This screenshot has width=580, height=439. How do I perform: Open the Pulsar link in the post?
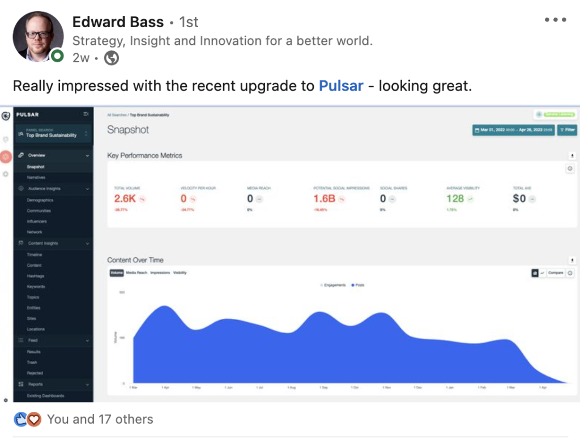pyautogui.click(x=340, y=86)
